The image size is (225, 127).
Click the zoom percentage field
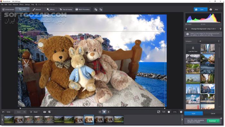[x=175, y=112]
